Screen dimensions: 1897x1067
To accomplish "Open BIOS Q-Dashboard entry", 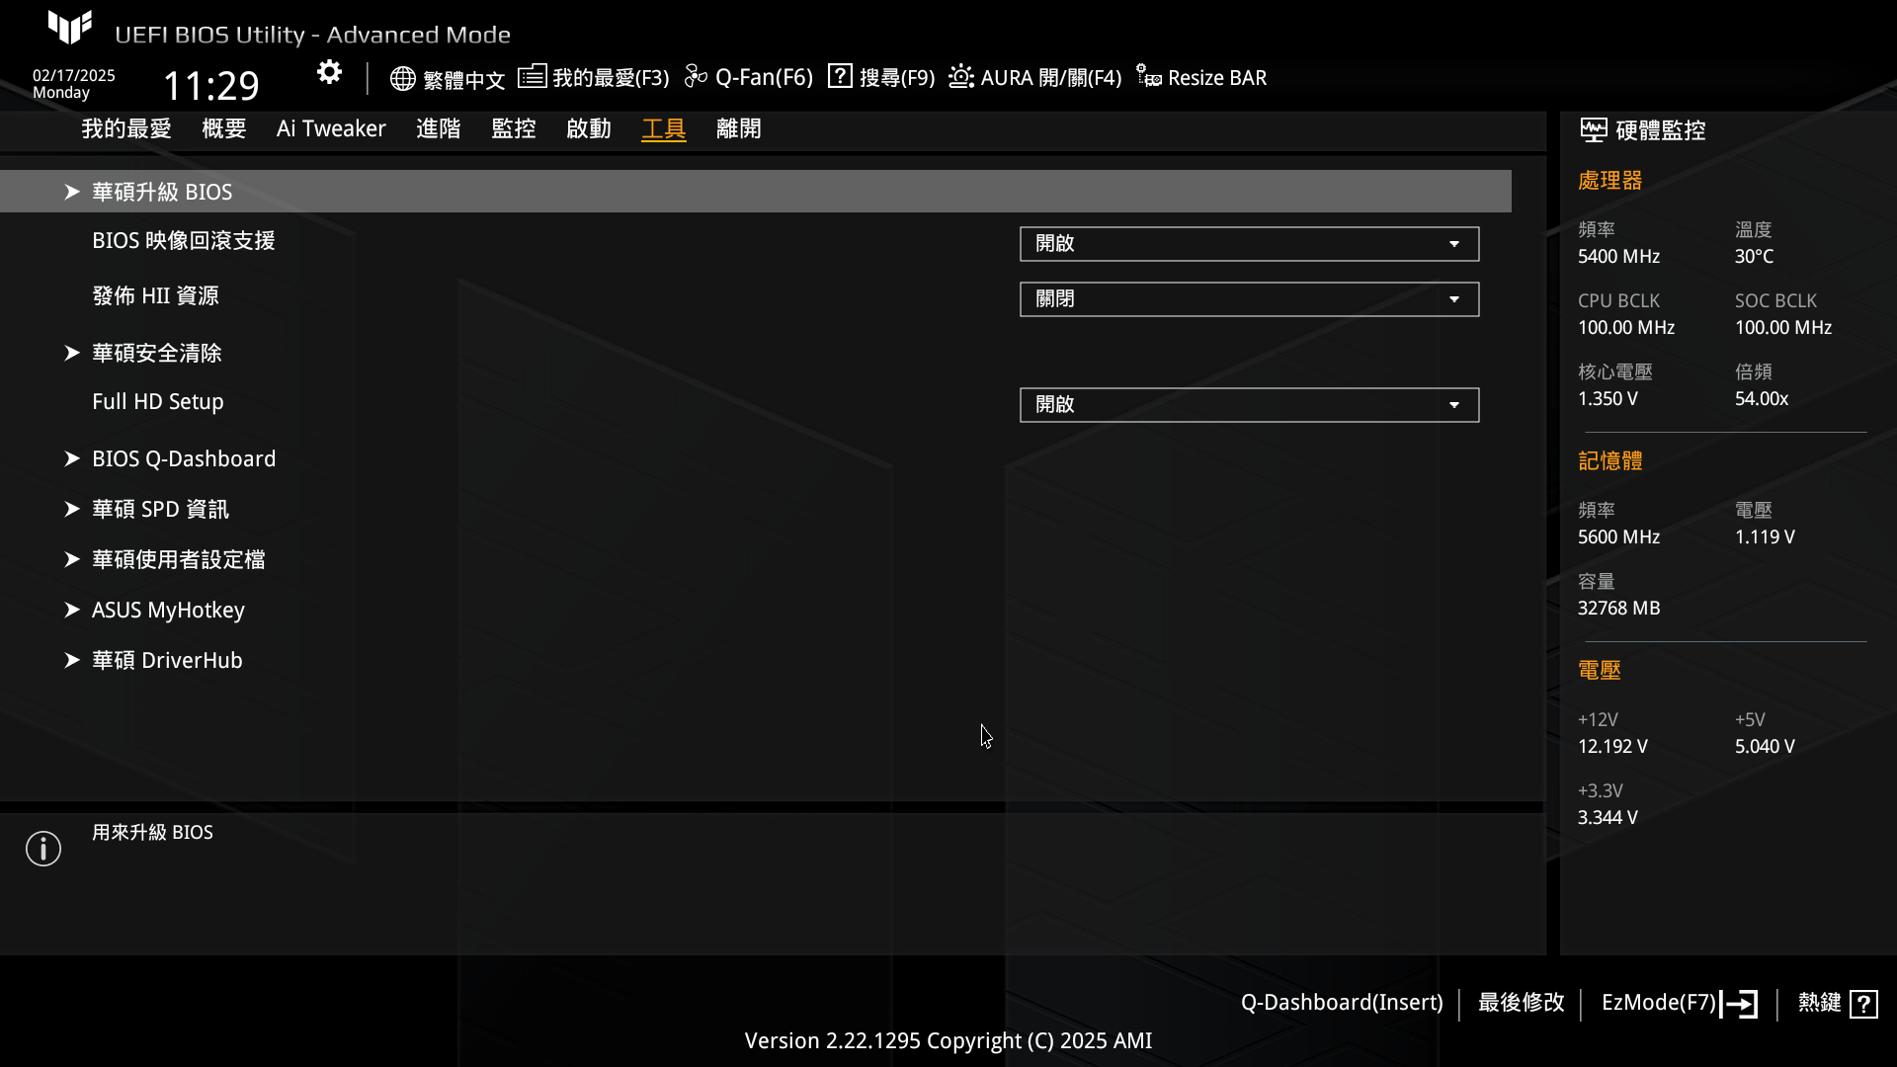I will pos(184,458).
